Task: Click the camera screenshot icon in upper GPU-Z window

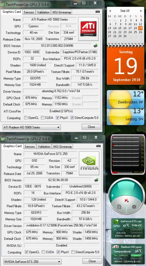Action: [98, 12]
